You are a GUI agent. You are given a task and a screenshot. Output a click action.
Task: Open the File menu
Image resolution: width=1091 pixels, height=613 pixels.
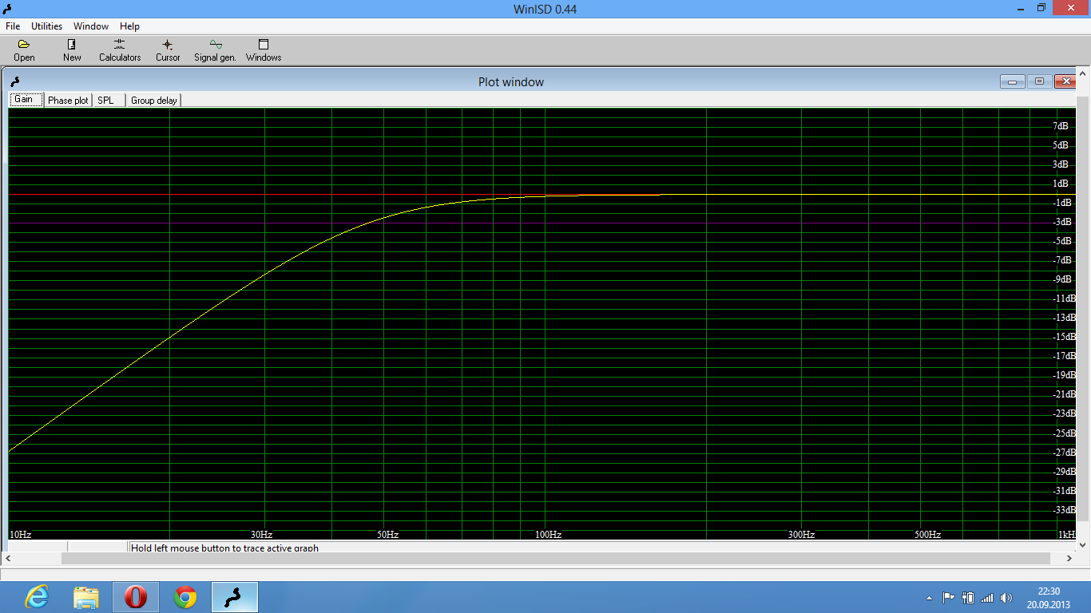click(x=13, y=26)
